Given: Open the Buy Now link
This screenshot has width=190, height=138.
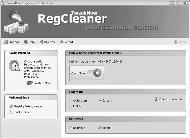Looking at the screenshot, I should (50, 42).
